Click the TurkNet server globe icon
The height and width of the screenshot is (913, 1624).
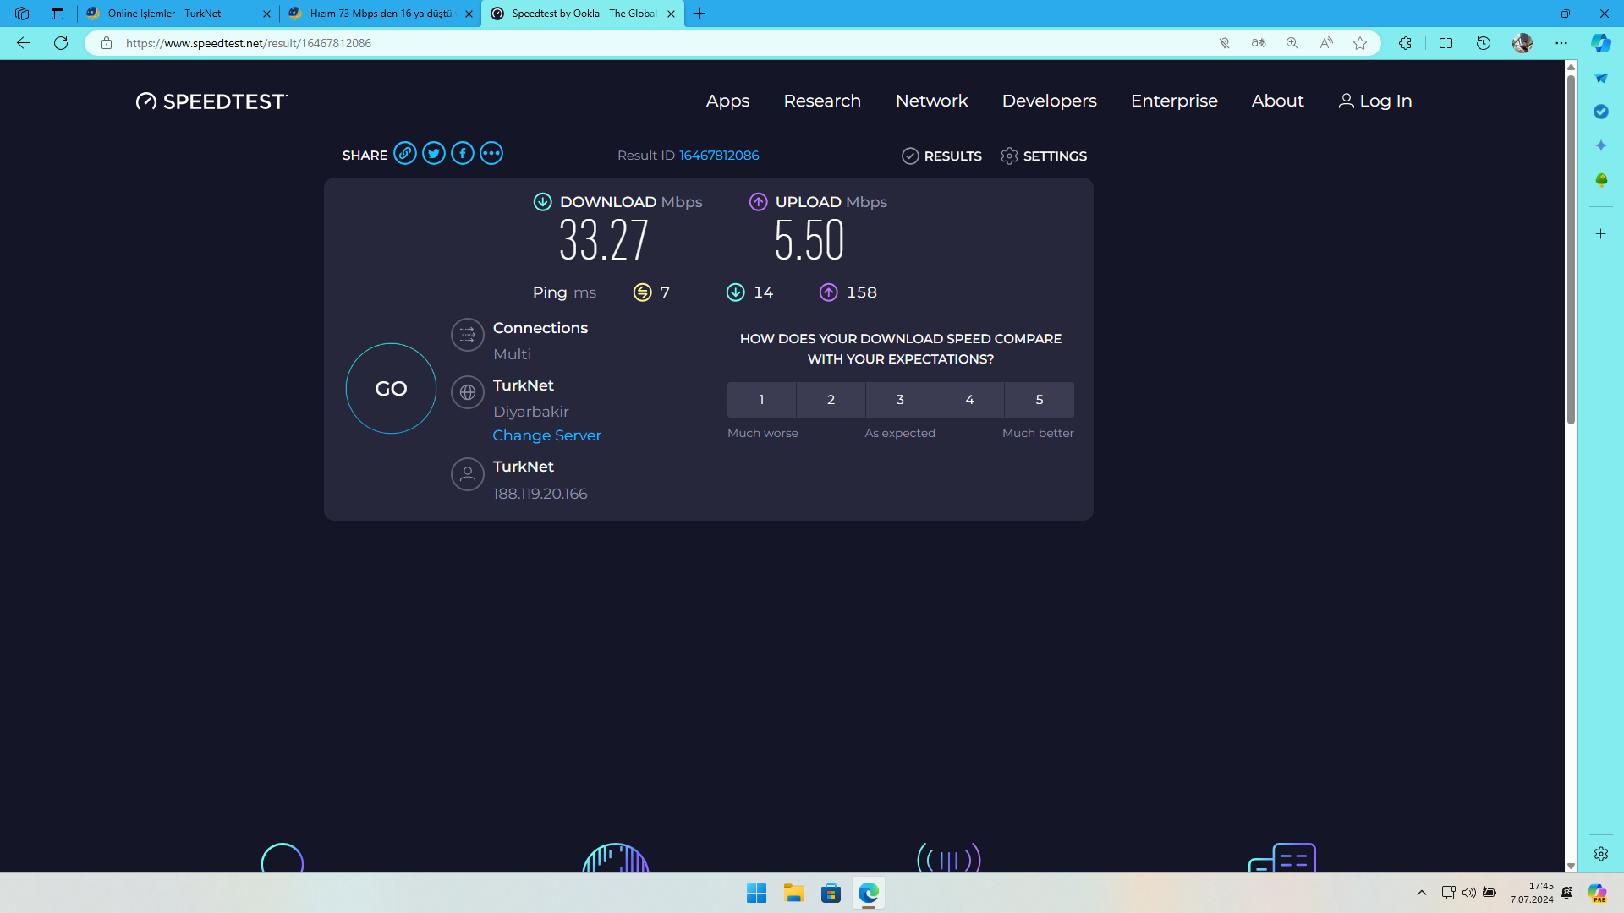(x=468, y=392)
